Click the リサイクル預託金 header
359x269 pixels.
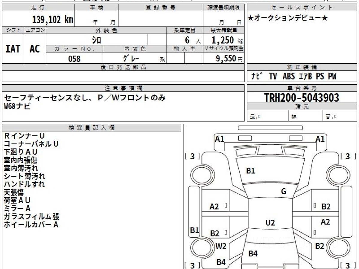pos(223,48)
